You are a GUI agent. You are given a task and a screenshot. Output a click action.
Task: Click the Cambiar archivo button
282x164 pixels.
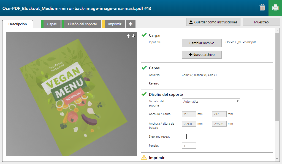202,43
